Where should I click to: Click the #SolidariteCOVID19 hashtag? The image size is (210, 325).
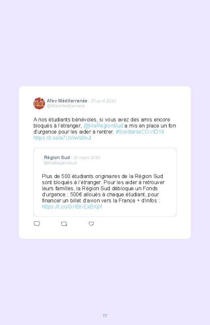coord(140,132)
